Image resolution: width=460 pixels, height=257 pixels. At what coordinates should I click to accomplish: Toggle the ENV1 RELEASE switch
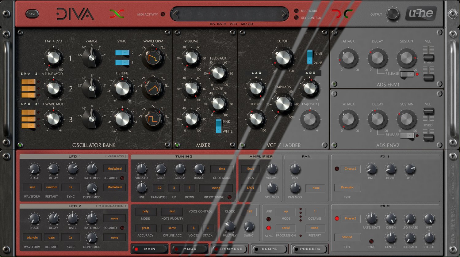(407, 74)
